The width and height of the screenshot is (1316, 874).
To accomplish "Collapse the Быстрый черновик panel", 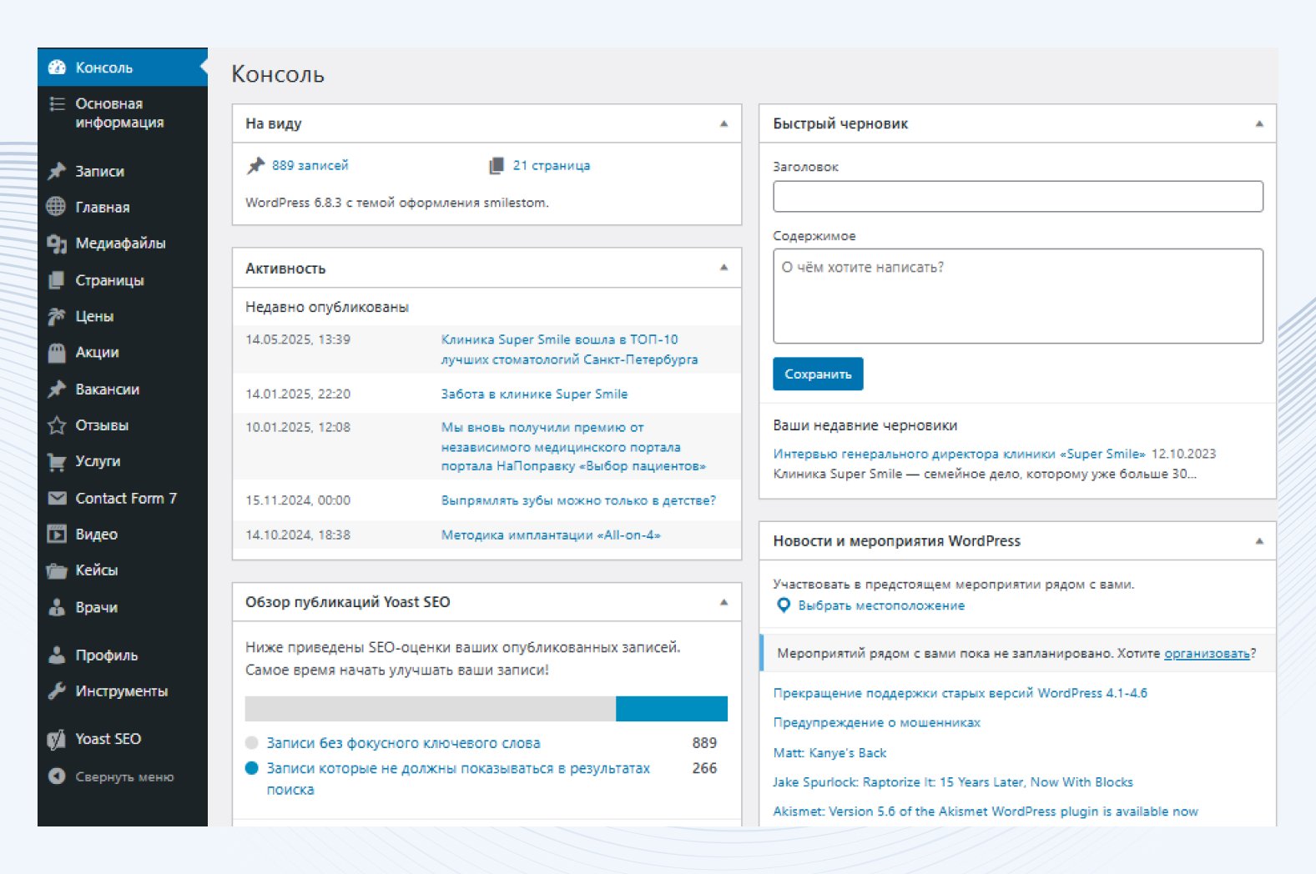I will [x=1259, y=123].
